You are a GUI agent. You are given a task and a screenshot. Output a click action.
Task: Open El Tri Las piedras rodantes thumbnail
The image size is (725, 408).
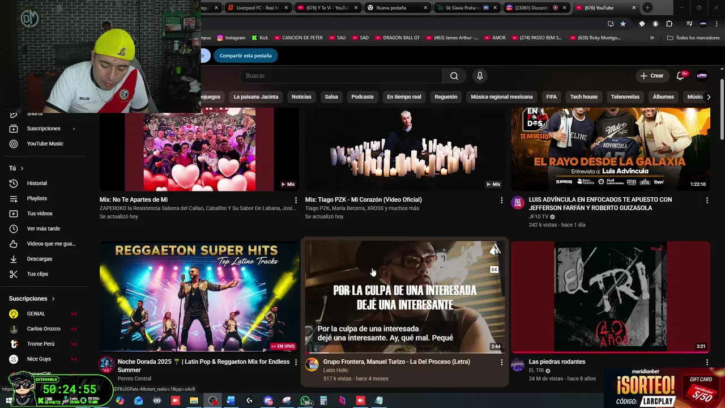click(x=610, y=296)
